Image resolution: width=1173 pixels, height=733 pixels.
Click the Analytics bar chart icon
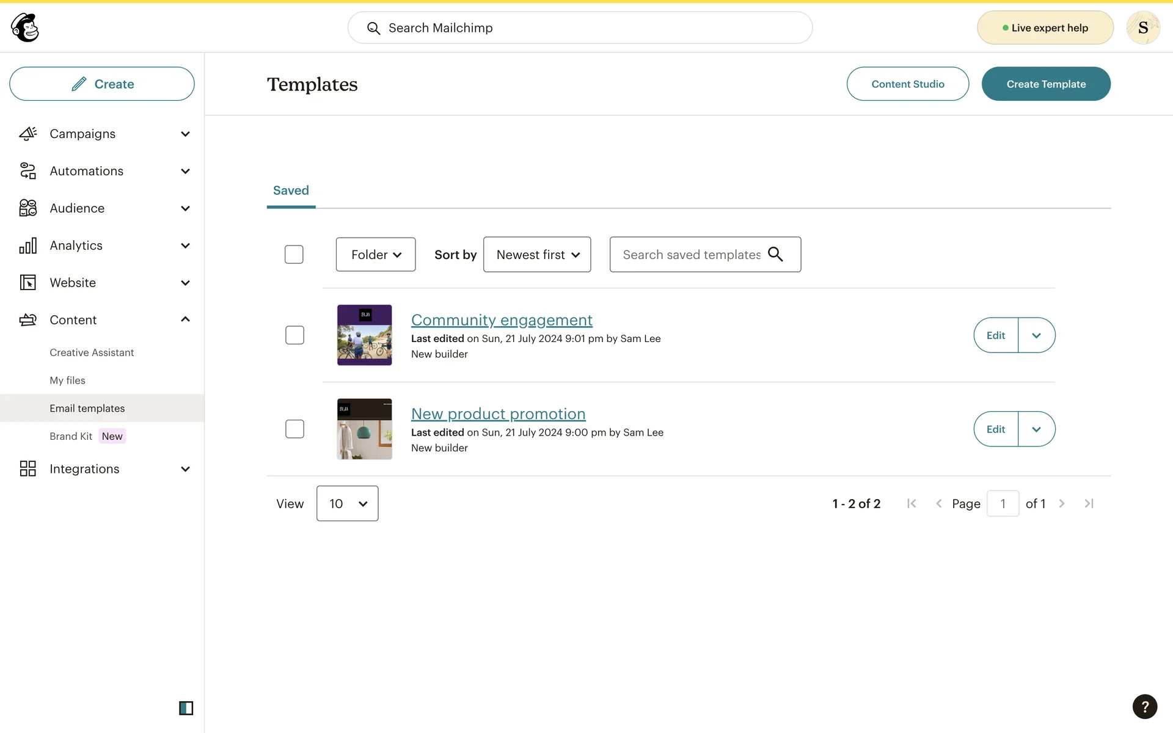(x=28, y=246)
